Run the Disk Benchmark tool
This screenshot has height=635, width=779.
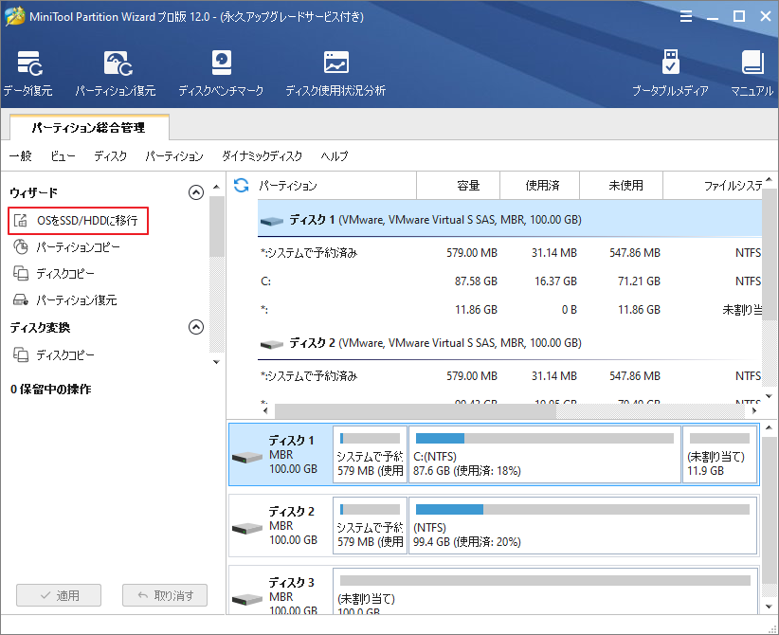pos(221,69)
